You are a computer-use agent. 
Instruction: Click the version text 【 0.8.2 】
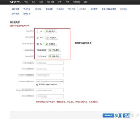click(40, 44)
